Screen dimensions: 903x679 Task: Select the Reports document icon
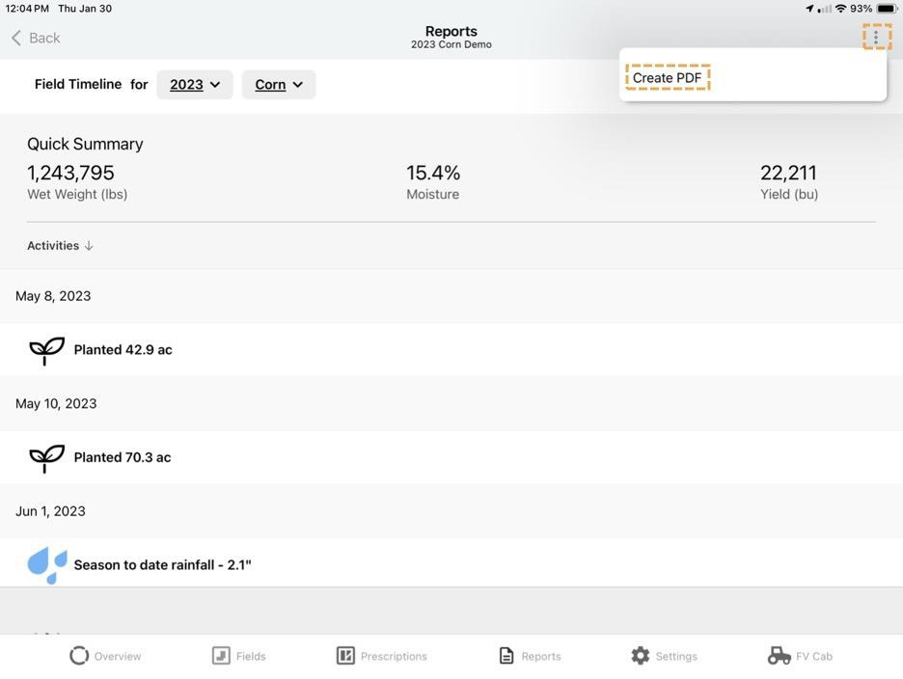pyautogui.click(x=506, y=656)
